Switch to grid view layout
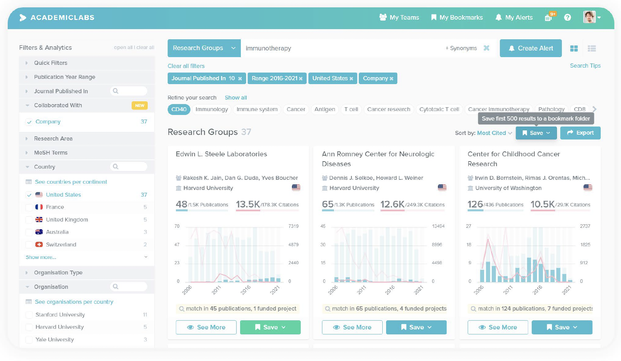 click(x=574, y=48)
